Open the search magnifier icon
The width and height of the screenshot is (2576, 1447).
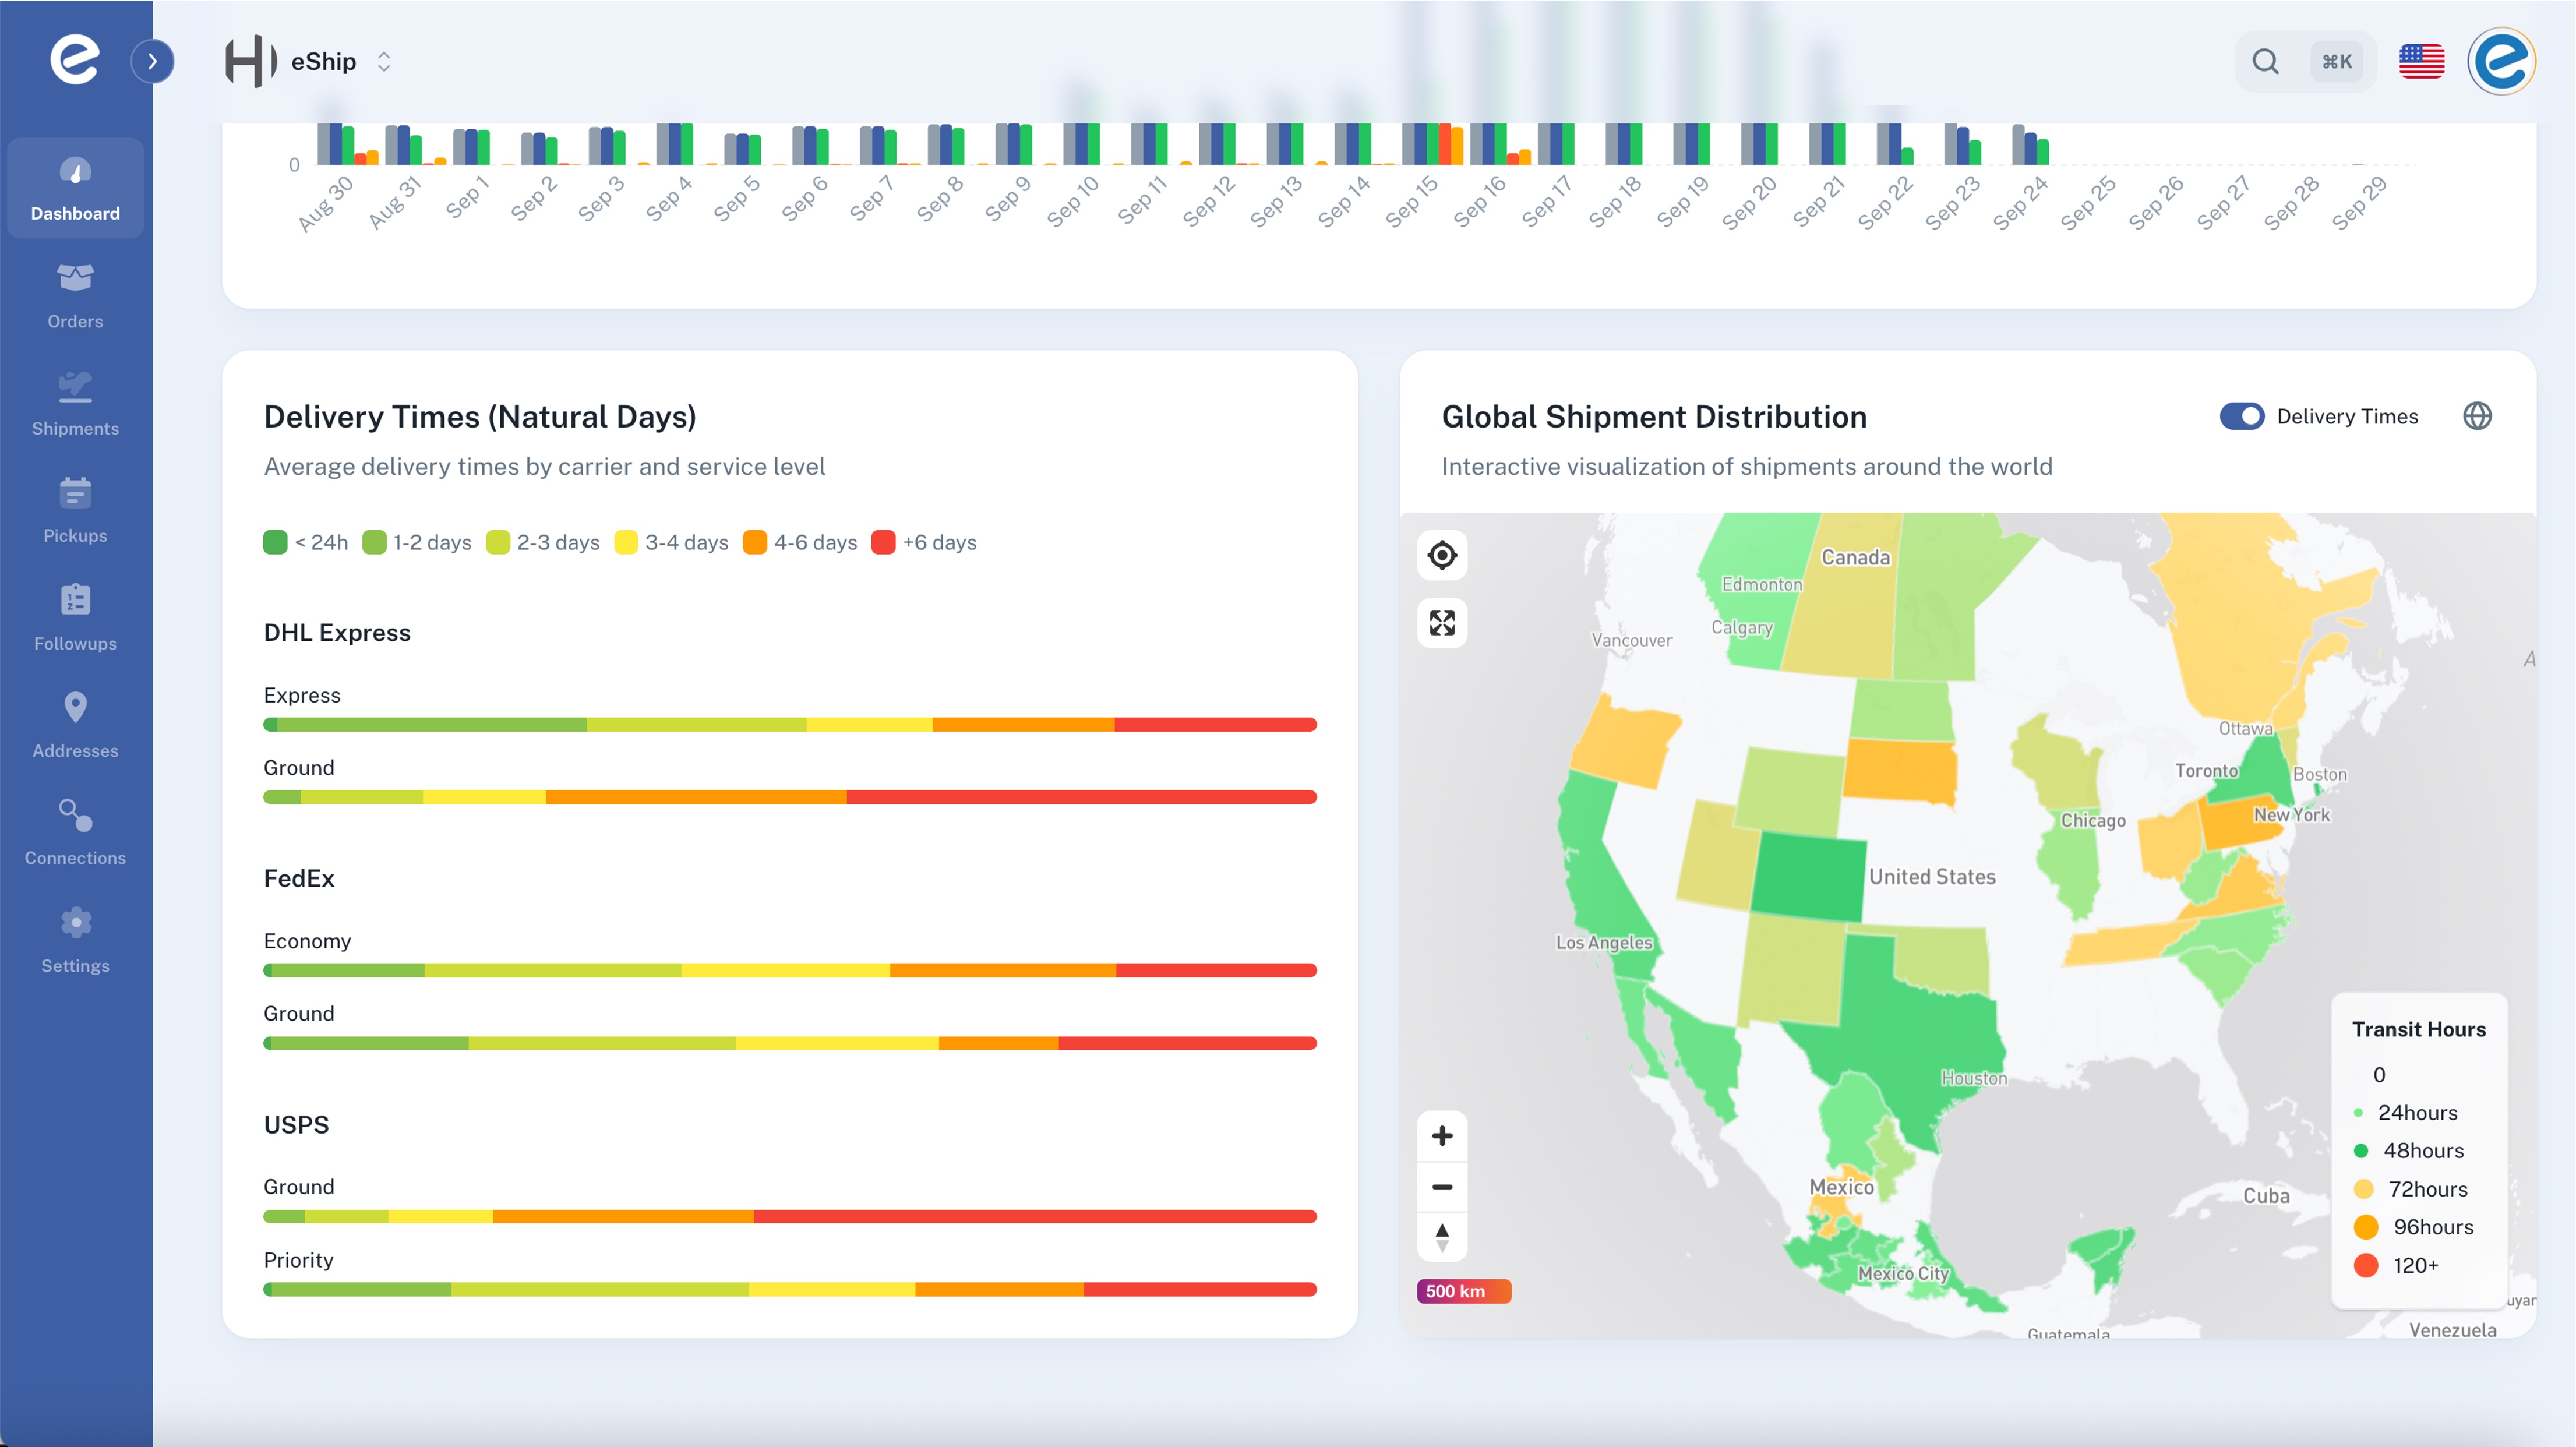point(2265,62)
